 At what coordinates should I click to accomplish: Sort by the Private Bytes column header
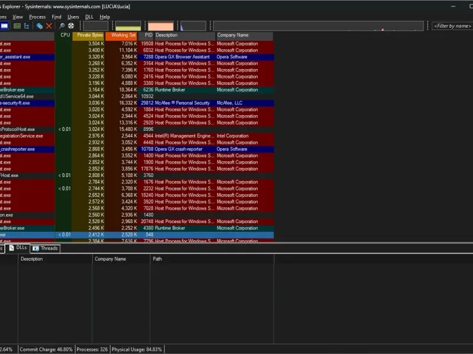point(89,35)
